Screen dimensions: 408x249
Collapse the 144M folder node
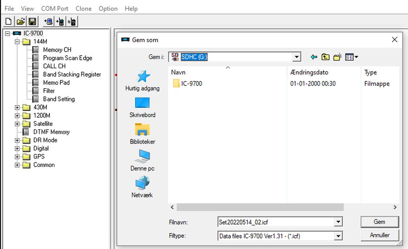(17, 42)
